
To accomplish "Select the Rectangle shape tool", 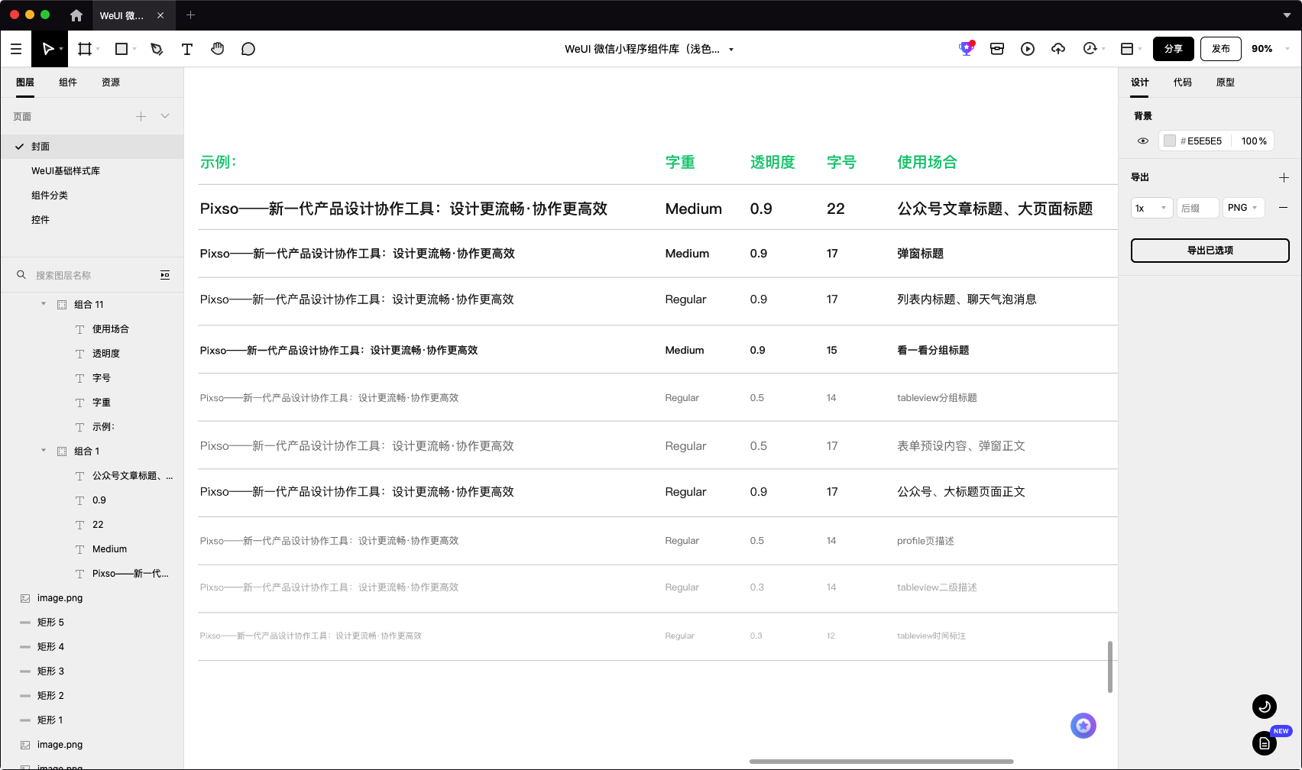I will click(x=121, y=49).
